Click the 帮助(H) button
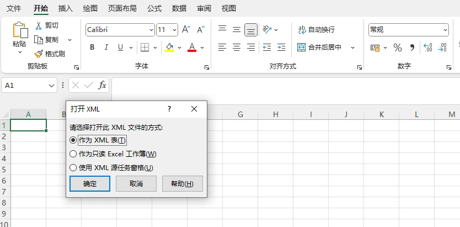 click(183, 184)
